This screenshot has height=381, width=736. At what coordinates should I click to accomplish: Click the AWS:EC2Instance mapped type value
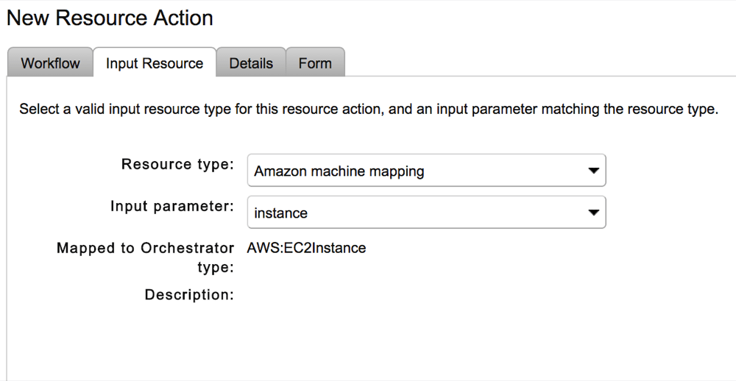pos(306,248)
